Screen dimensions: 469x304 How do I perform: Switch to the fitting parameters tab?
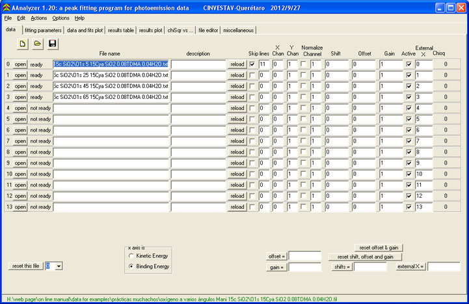click(x=44, y=30)
